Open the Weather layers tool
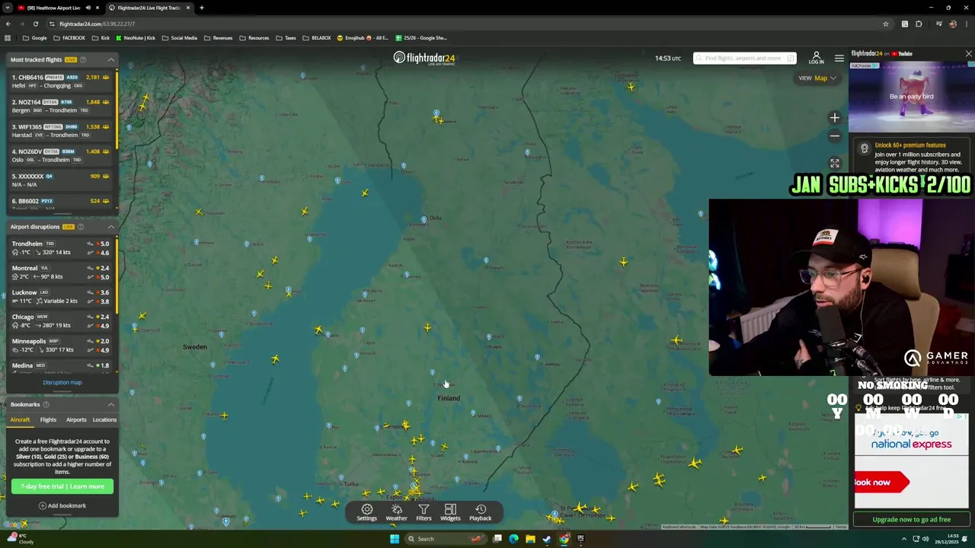Image resolution: width=975 pixels, height=548 pixels. click(396, 512)
